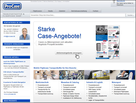Screen dimensions: 136x103
Task: Open Erweiterte Produkt-Navigation news link
Action: (x=14, y=82)
